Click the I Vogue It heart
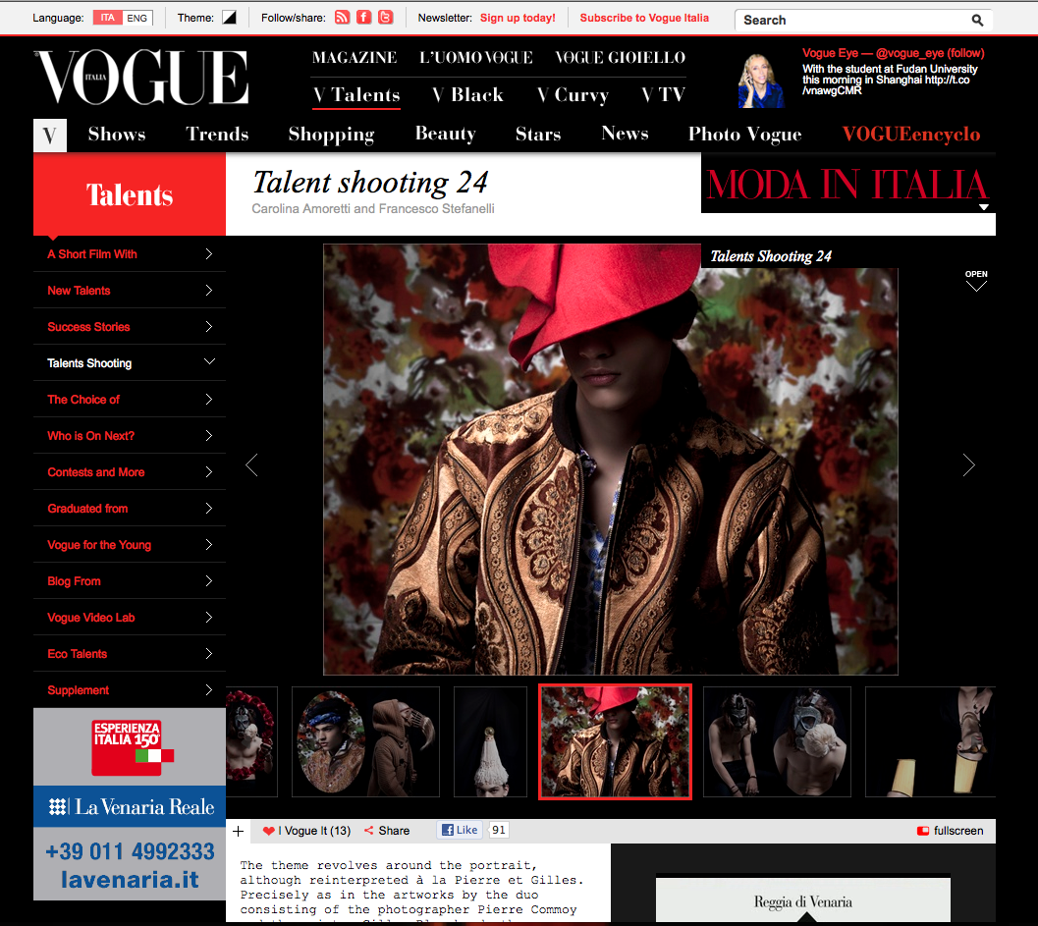This screenshot has width=1038, height=926. coord(268,831)
